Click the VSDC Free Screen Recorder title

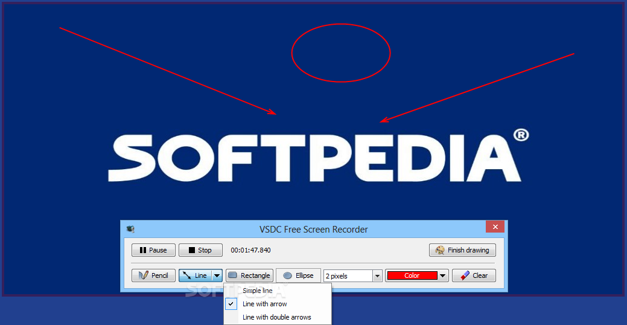click(314, 230)
